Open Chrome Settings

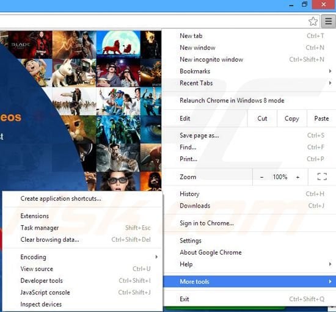[x=249, y=241]
